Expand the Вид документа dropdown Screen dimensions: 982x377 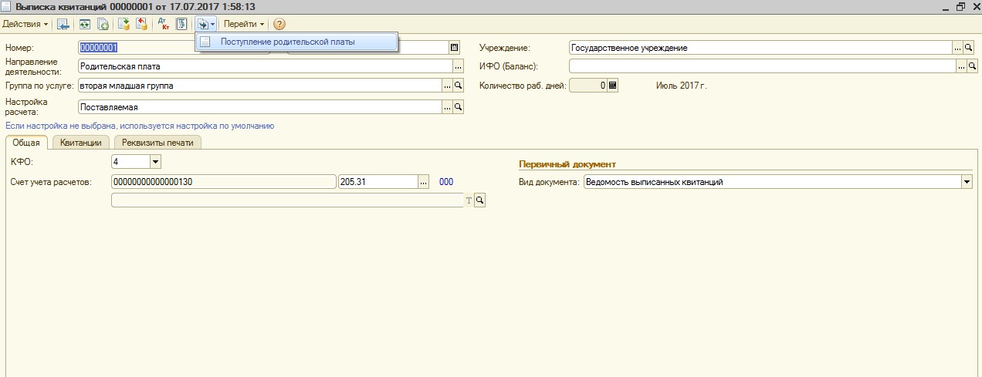coord(967,182)
